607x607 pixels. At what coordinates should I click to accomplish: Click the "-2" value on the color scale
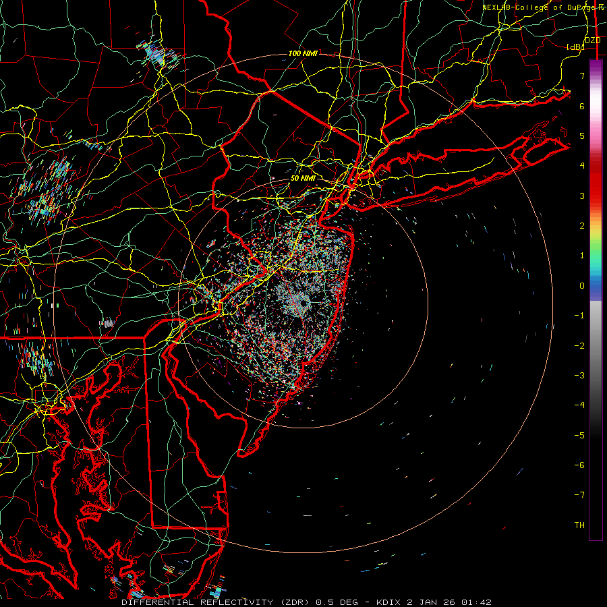pos(579,345)
